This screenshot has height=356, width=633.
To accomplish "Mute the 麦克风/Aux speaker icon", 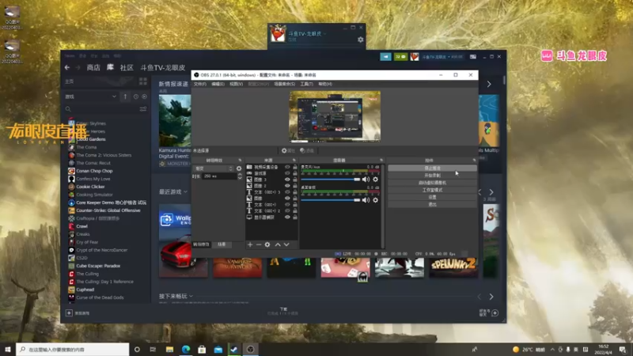I will tap(366, 180).
